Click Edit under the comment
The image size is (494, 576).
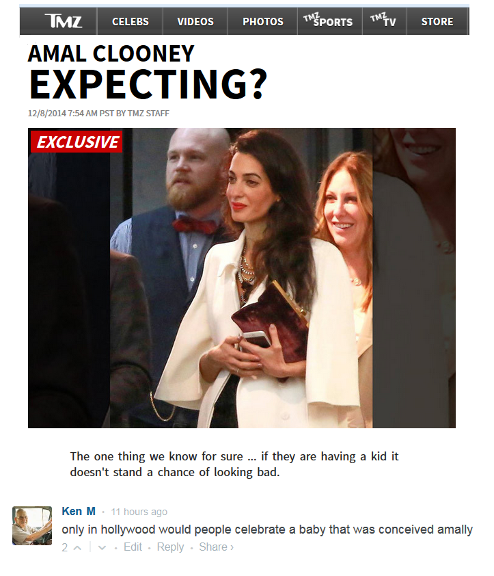pyautogui.click(x=133, y=547)
